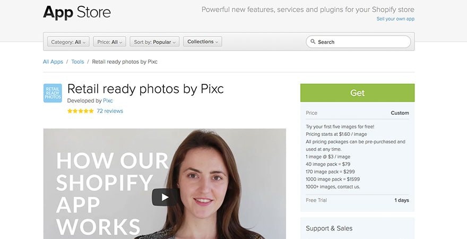Play the How Our Shopify App Works video

click(165, 197)
